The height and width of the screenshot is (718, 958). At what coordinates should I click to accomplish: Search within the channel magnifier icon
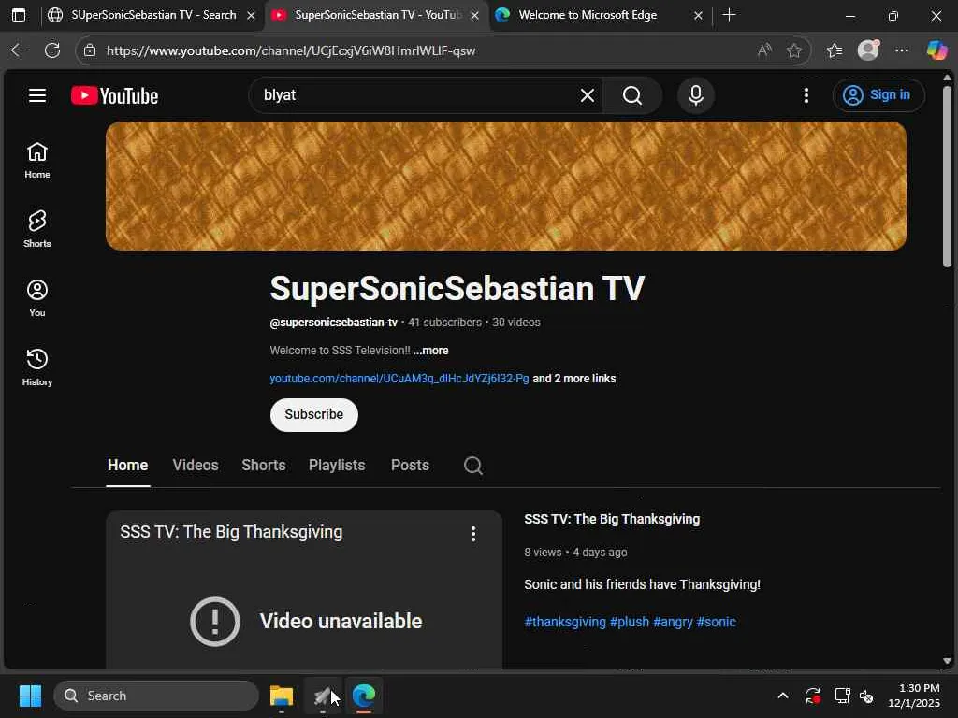(472, 466)
